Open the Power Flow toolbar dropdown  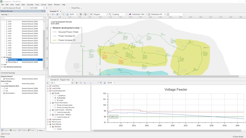point(81,8)
